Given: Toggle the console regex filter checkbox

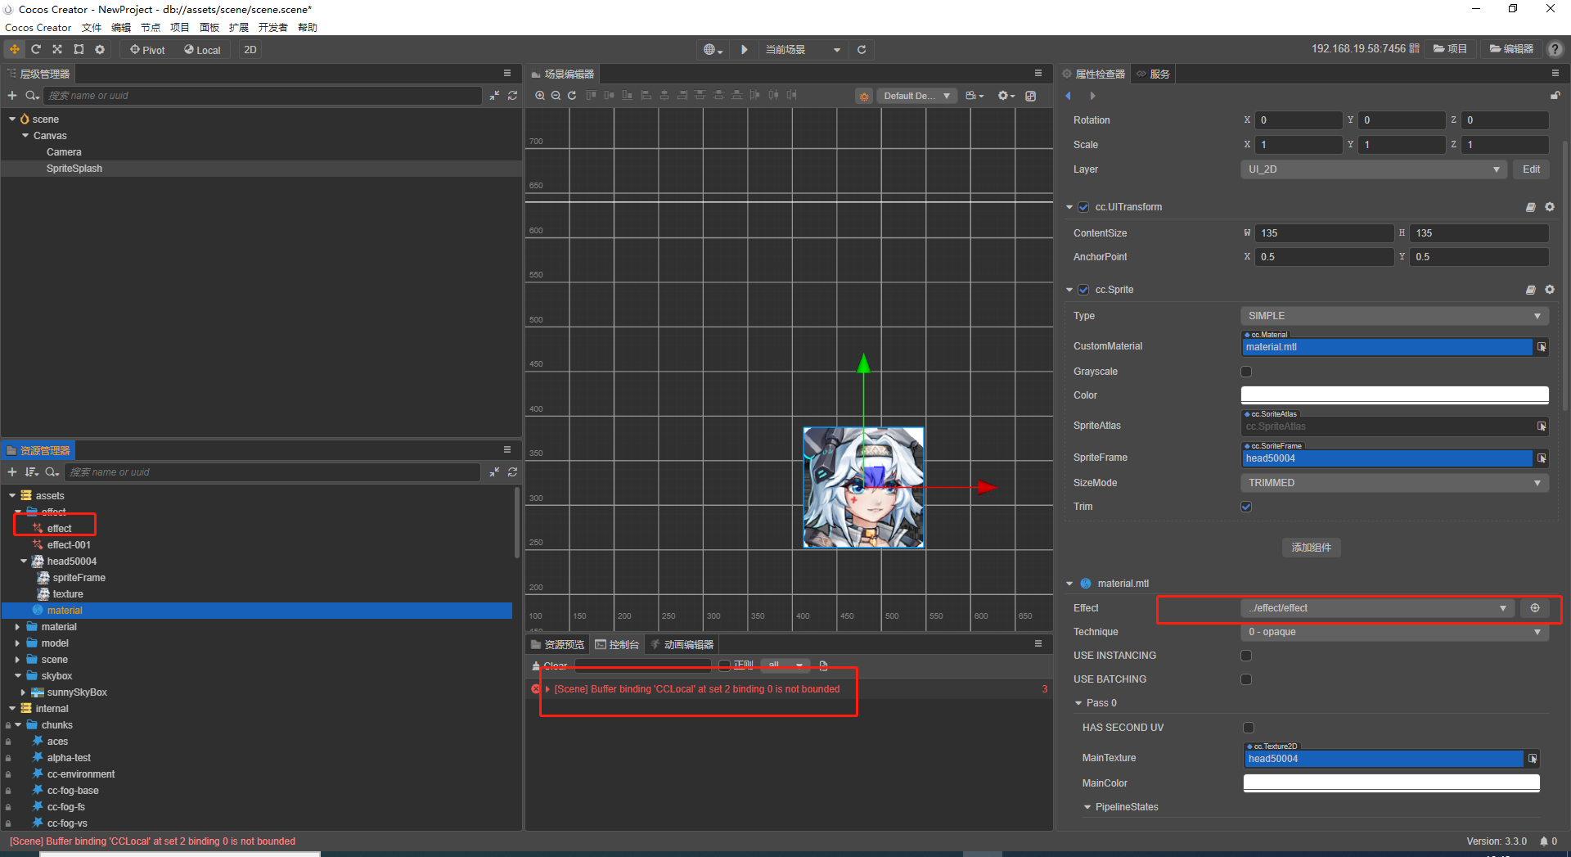Looking at the screenshot, I should [x=724, y=665].
